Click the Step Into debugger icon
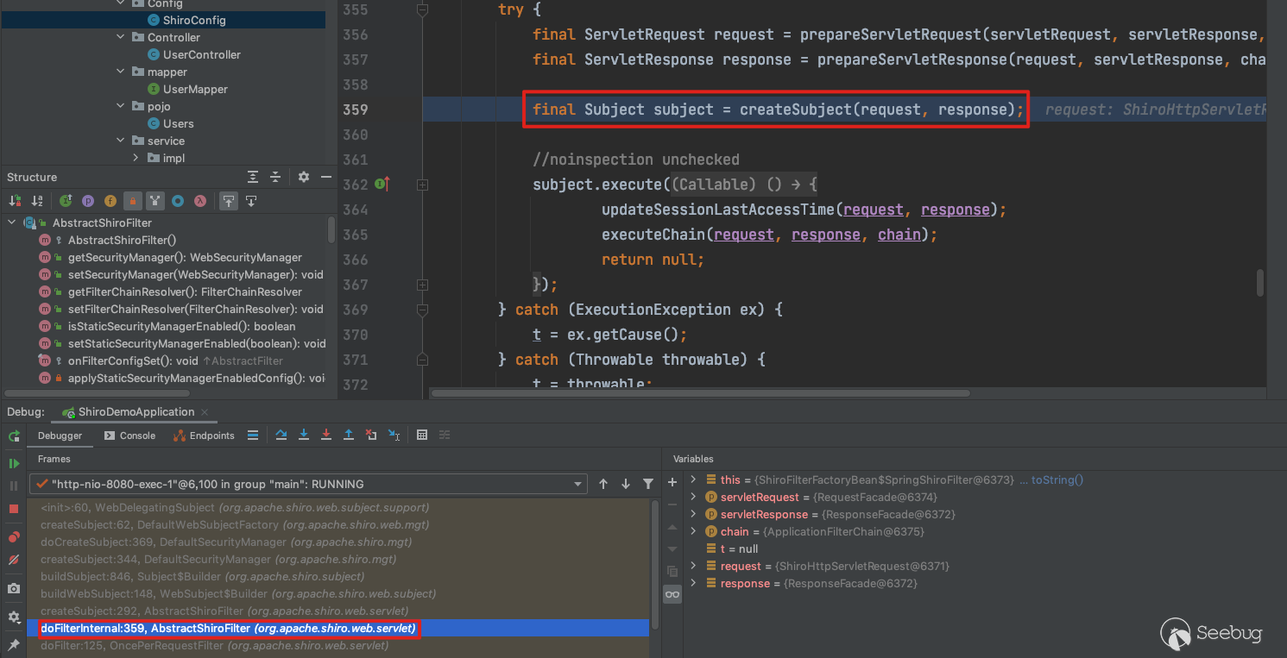 coord(304,436)
